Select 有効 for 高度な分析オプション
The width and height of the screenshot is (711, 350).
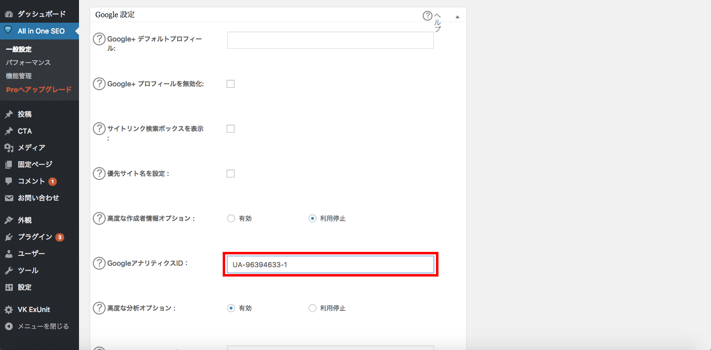pos(231,308)
